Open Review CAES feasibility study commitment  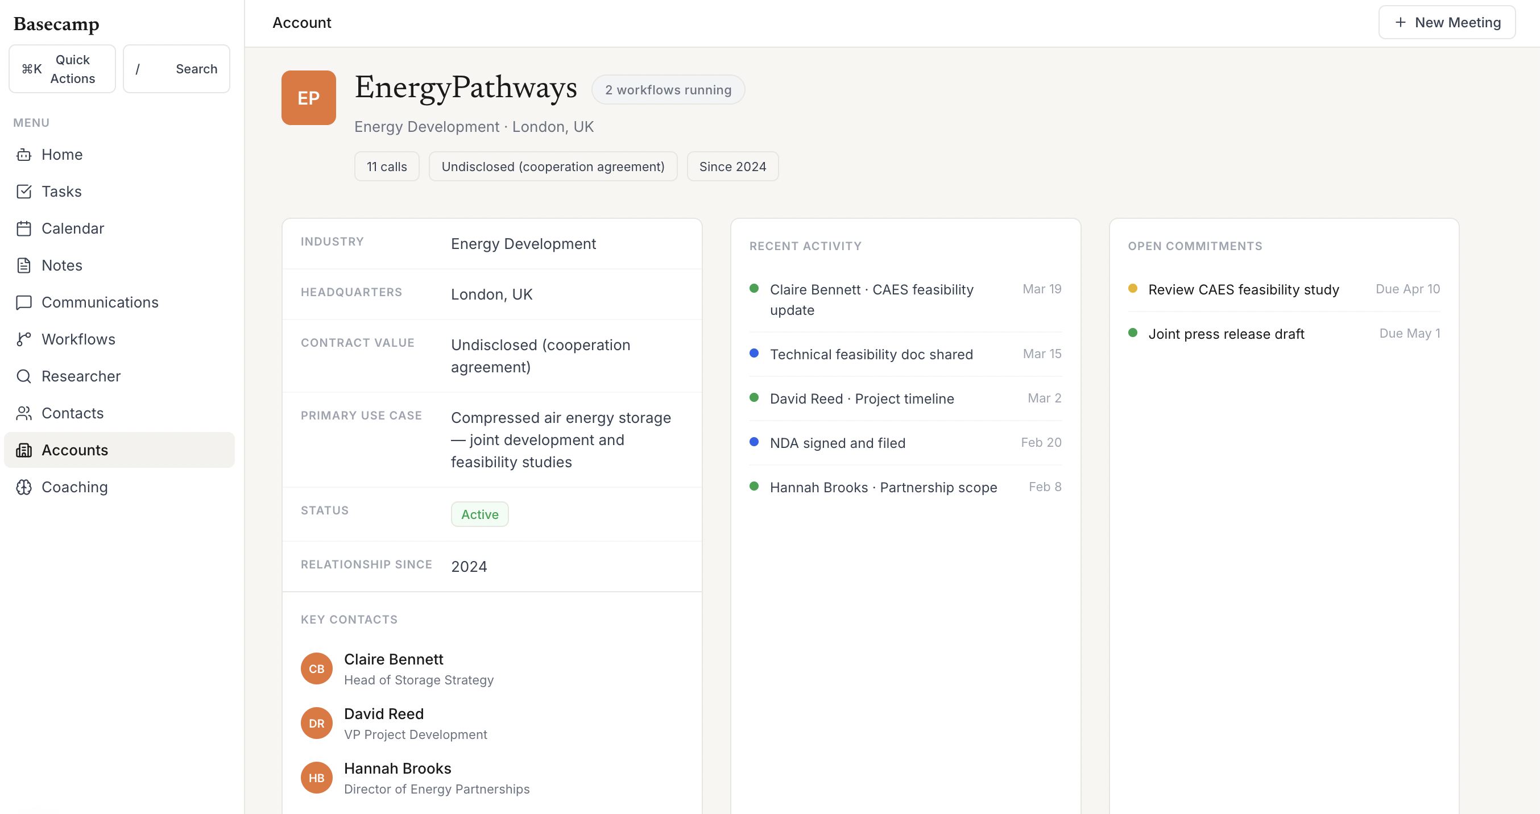click(x=1243, y=289)
